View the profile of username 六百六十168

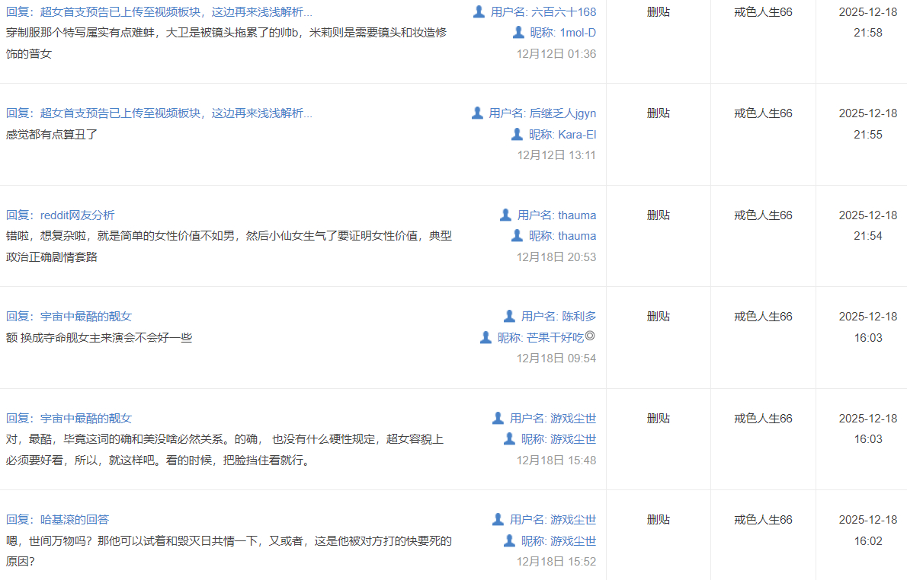[x=563, y=12]
